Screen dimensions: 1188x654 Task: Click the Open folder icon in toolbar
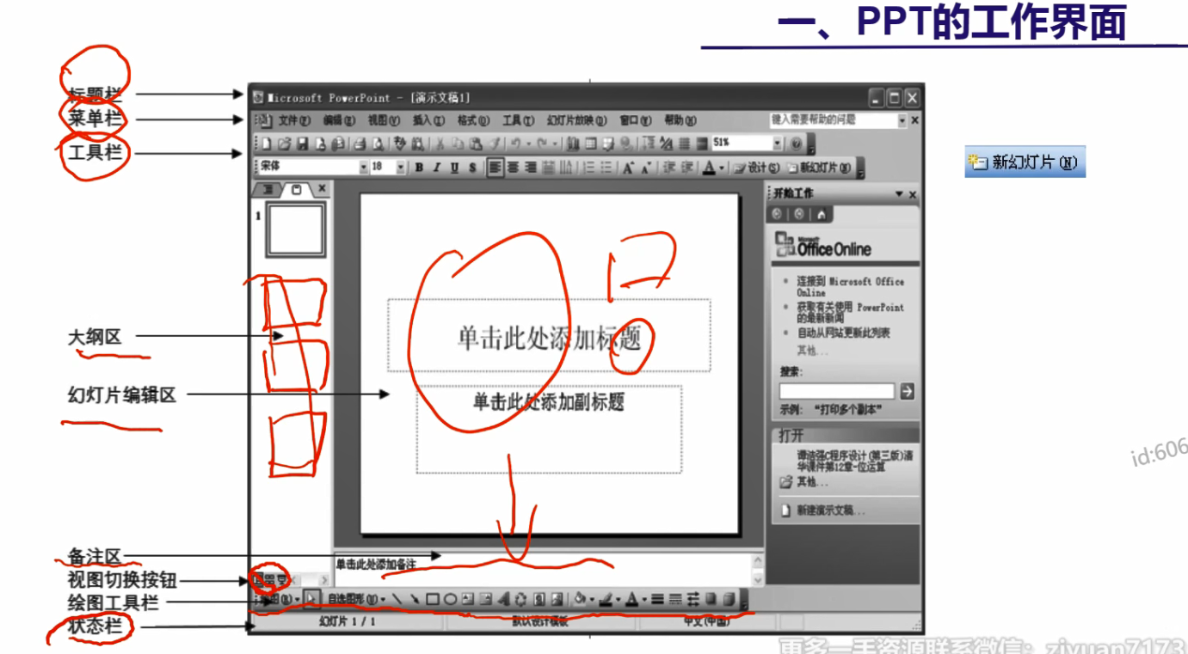click(285, 144)
